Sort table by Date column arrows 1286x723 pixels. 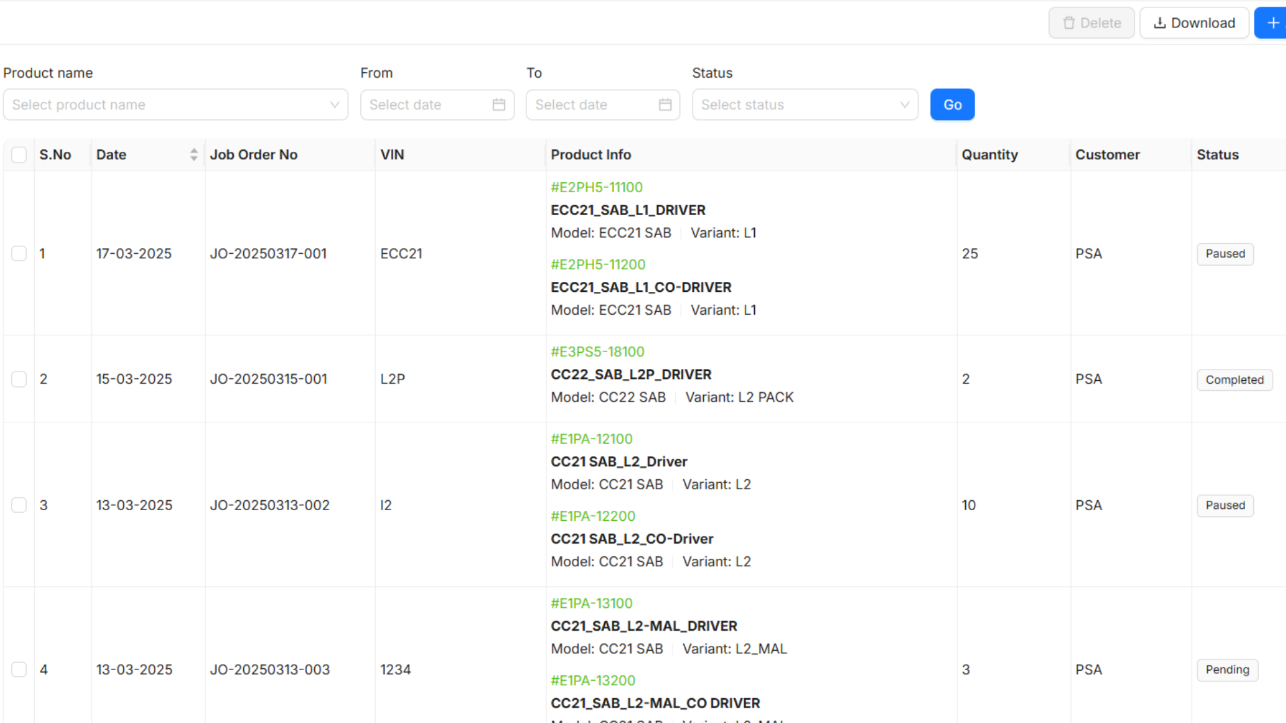tap(194, 155)
